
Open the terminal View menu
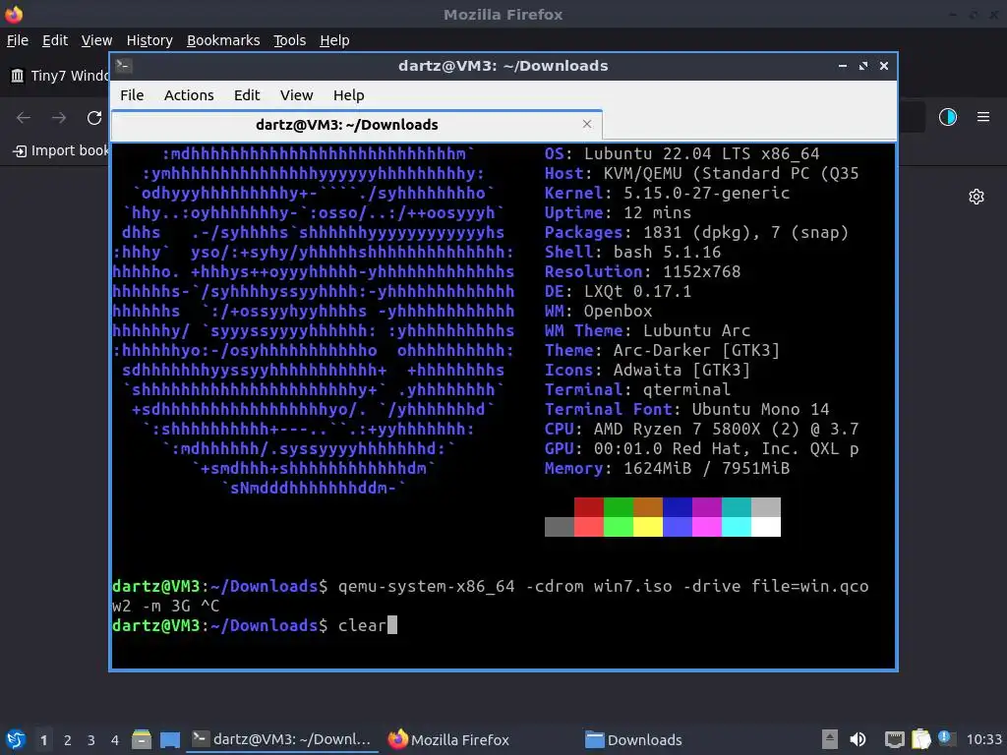(x=296, y=95)
